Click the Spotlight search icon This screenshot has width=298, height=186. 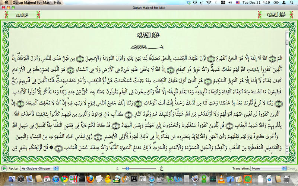coord(292,3)
